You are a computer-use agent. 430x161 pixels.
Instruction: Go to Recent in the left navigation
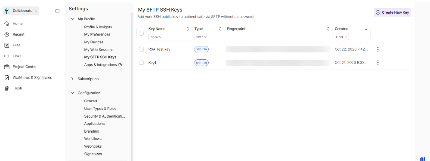[19, 34]
